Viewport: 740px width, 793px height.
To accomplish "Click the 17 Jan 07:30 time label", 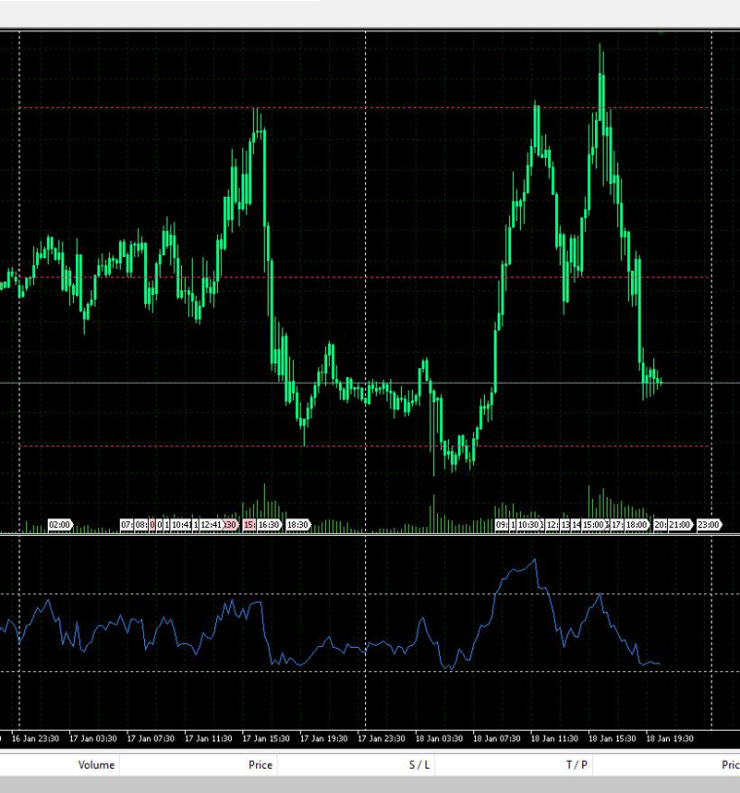I will click(x=151, y=738).
